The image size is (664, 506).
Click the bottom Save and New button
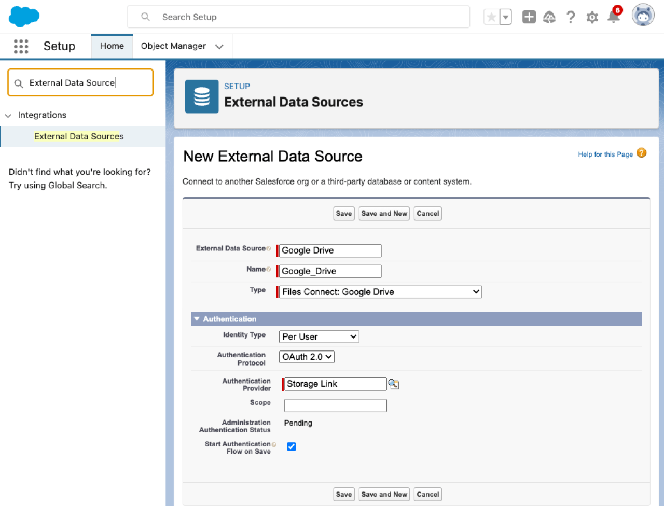coord(384,495)
